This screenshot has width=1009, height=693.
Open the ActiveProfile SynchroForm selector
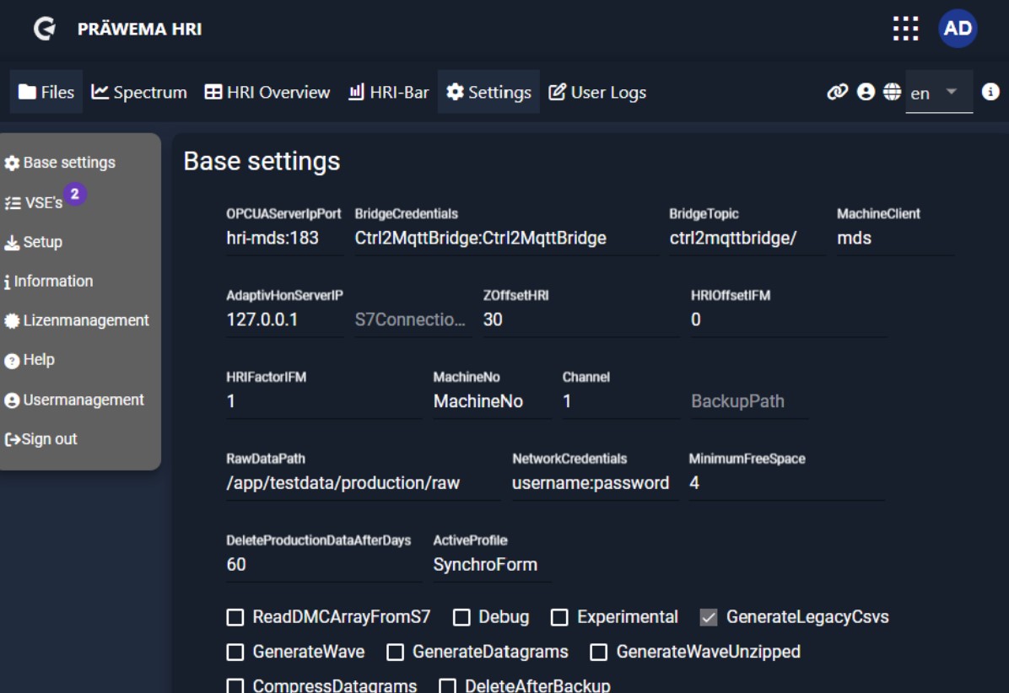coord(491,565)
